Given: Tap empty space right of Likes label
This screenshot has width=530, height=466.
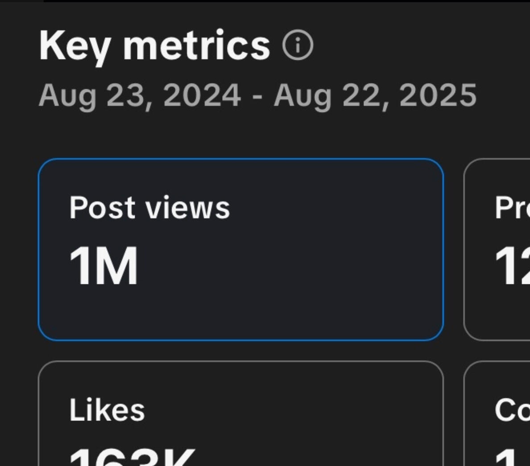Looking at the screenshot, I should click(x=290, y=411).
